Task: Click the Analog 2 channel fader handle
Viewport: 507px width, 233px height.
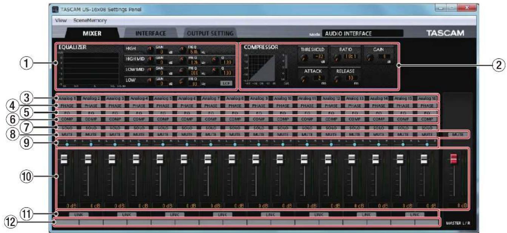Action: coord(88,159)
